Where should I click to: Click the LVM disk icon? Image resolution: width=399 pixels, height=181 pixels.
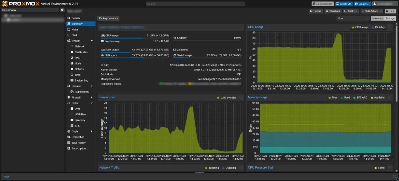[x=72, y=109]
